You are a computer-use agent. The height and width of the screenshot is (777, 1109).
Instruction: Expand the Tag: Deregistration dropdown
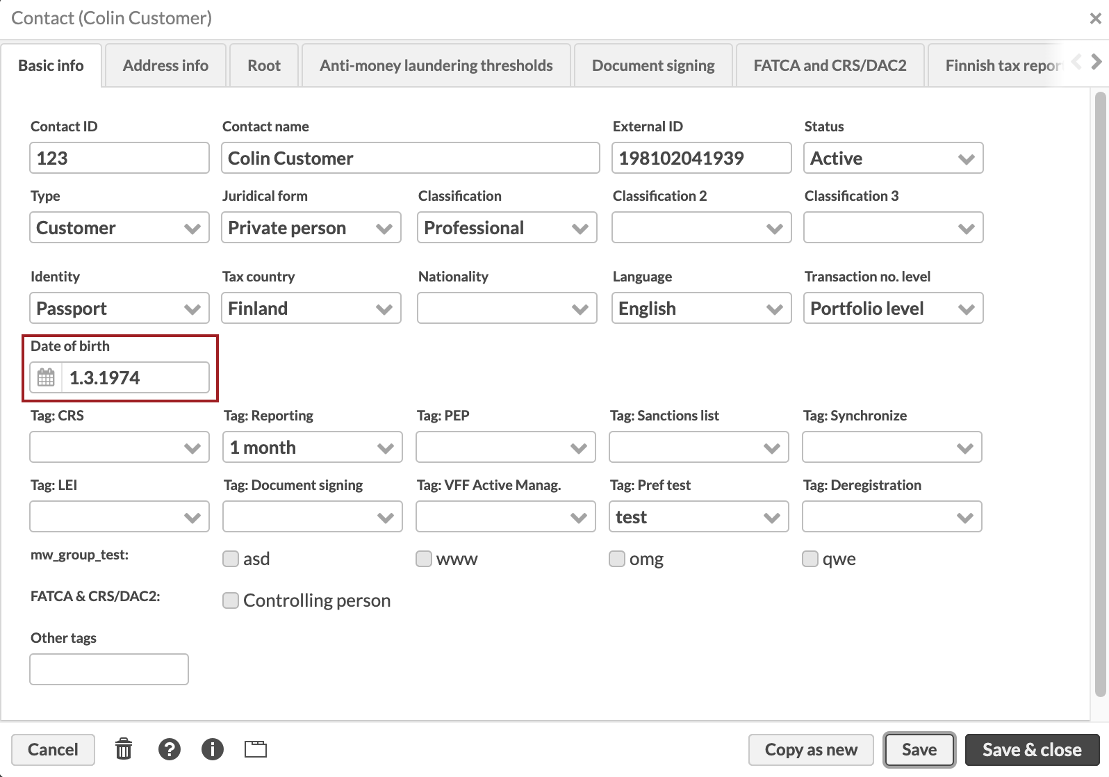click(x=892, y=516)
